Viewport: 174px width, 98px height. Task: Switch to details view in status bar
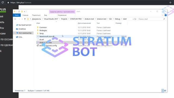point(163,91)
